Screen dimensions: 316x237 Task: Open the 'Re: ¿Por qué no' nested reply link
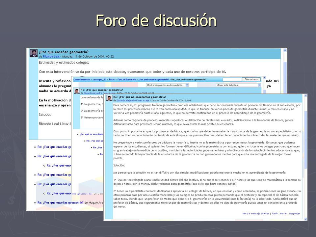pyautogui.click(x=95, y=141)
